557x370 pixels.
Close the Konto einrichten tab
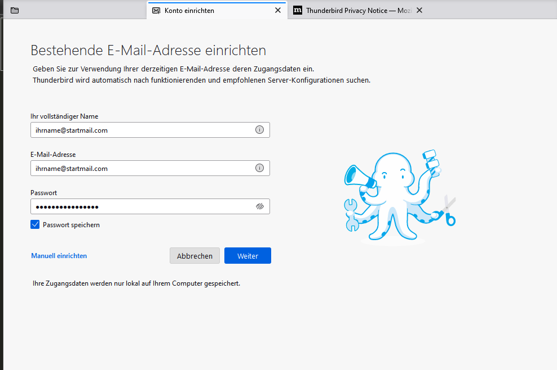(x=278, y=10)
